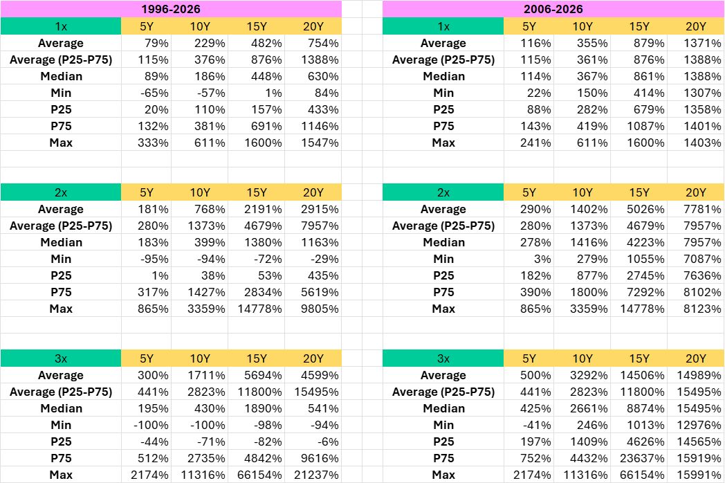Select the Median label in left 2x table
The height and width of the screenshot is (483, 725).
coord(61,242)
